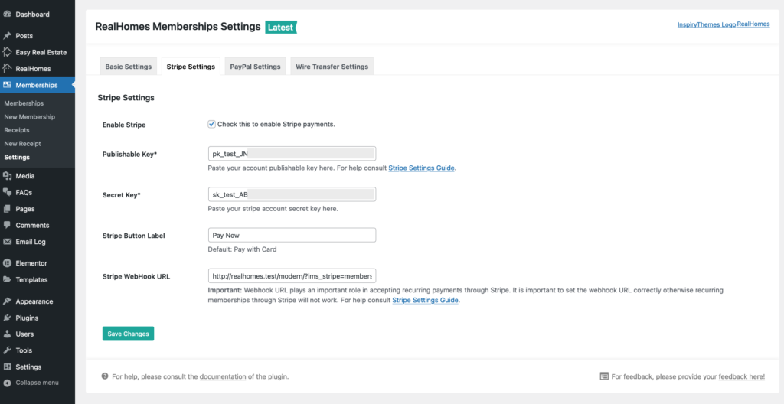Click the Users person icon
This screenshot has width=784, height=404.
click(7, 334)
